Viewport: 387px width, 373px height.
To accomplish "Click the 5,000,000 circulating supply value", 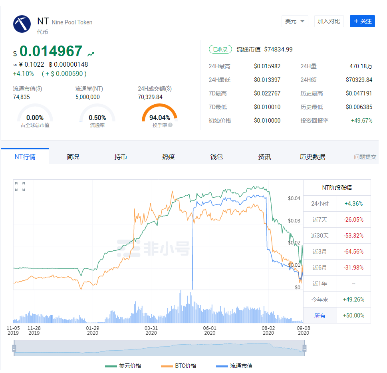I will 87,97.
